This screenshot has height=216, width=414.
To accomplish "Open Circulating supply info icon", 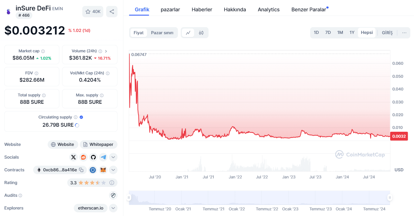I will [75, 117].
